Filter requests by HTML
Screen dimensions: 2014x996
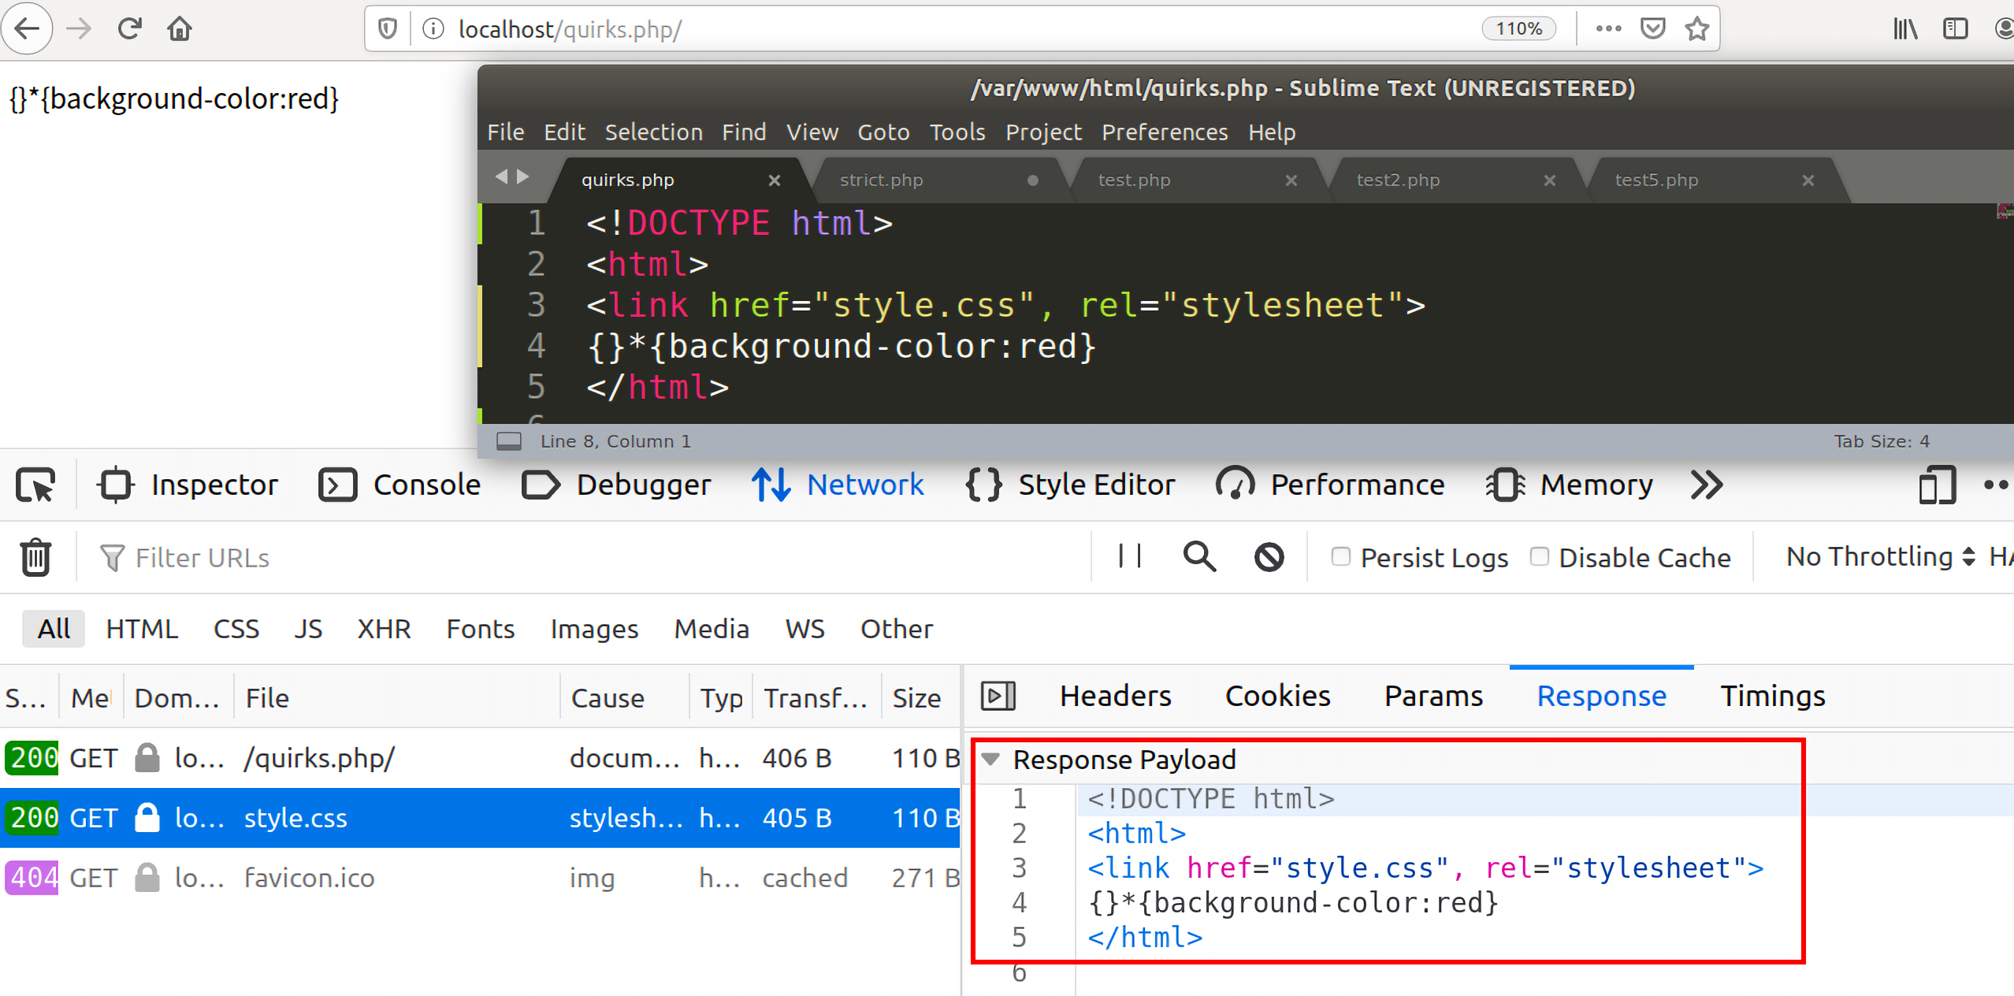[142, 629]
